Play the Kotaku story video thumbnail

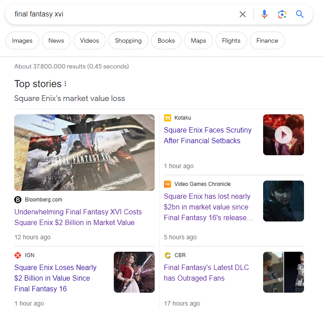point(283,135)
